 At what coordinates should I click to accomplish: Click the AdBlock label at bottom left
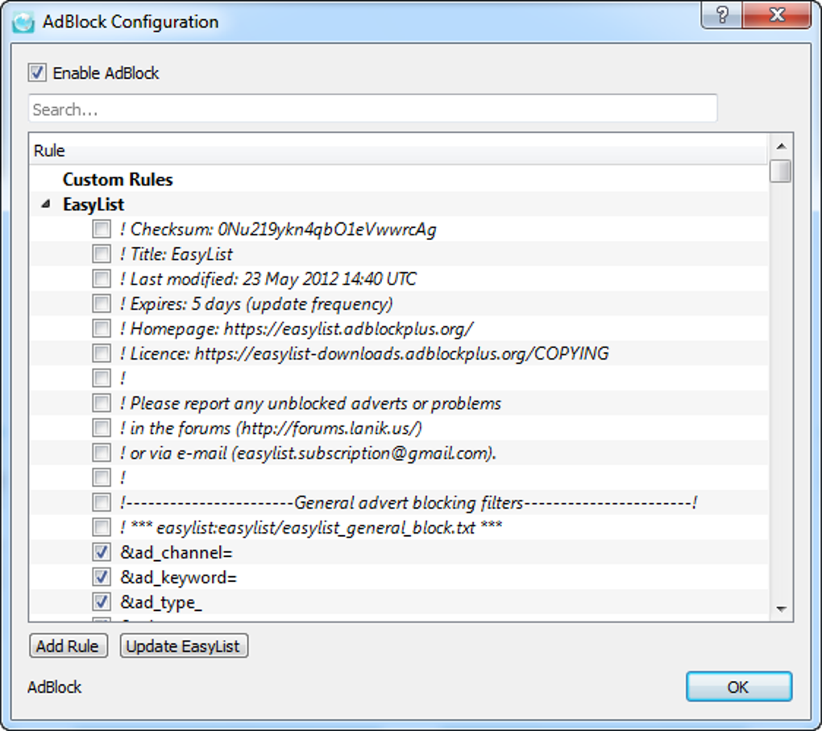coord(55,687)
